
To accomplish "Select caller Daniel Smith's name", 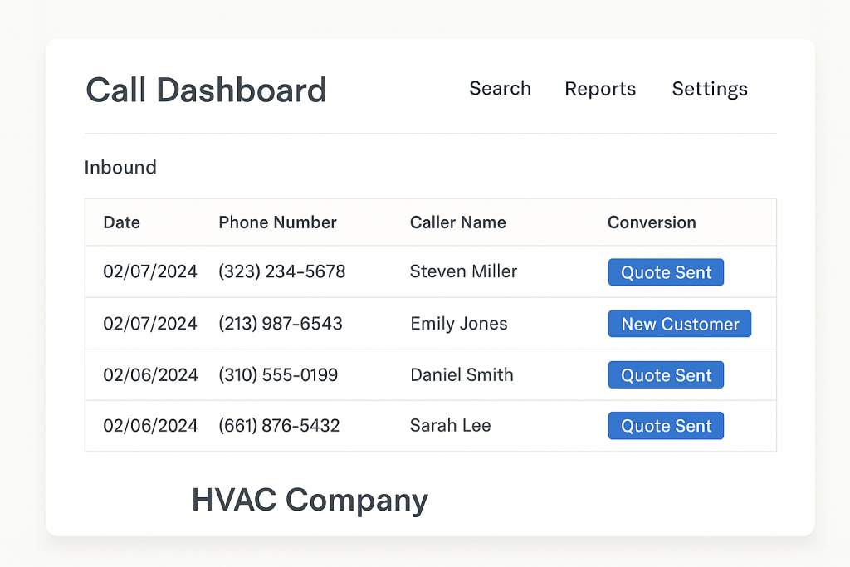I will click(462, 374).
